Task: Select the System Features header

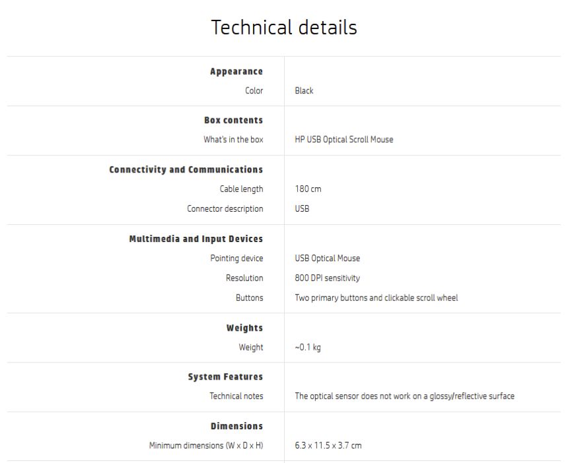Action: click(x=225, y=377)
